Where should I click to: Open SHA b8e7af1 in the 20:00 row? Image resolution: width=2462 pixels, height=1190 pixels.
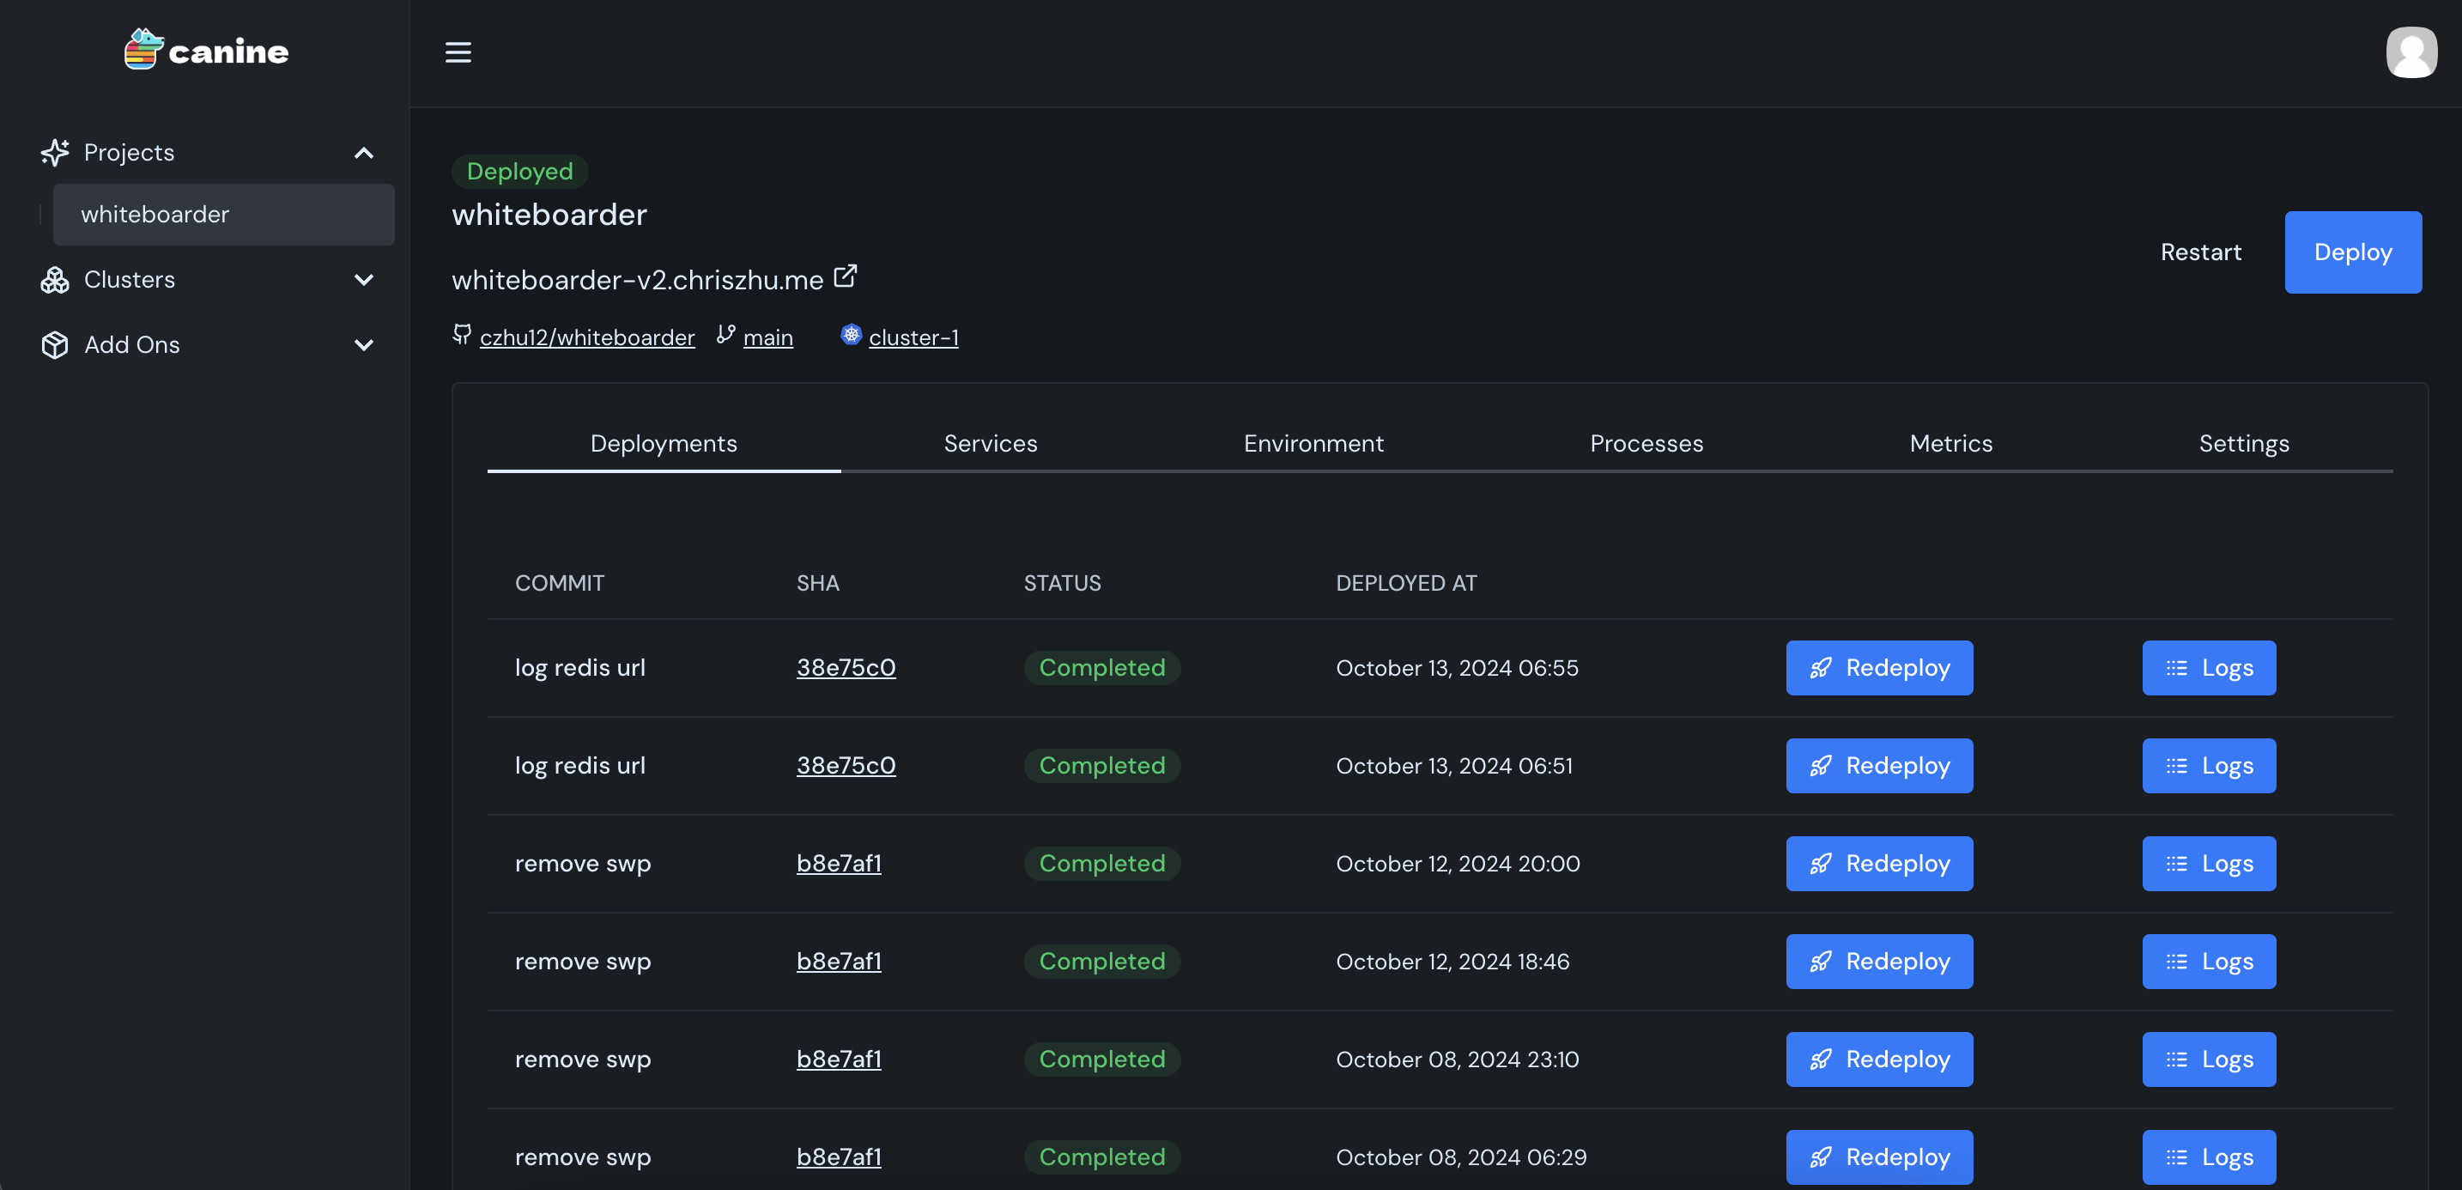840,864
